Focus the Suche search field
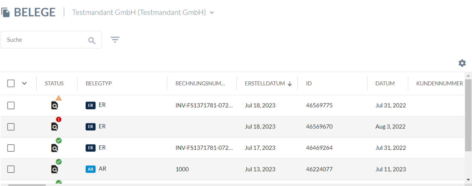The image size is (472, 186). (x=45, y=40)
